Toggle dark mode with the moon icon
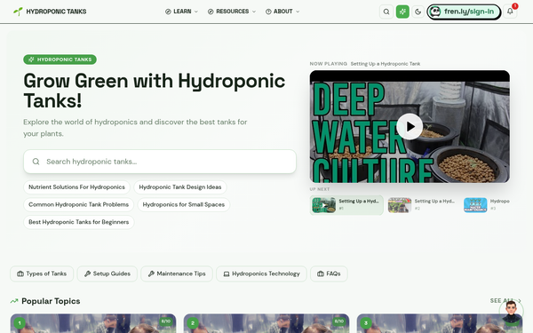533x333 pixels. click(x=418, y=12)
